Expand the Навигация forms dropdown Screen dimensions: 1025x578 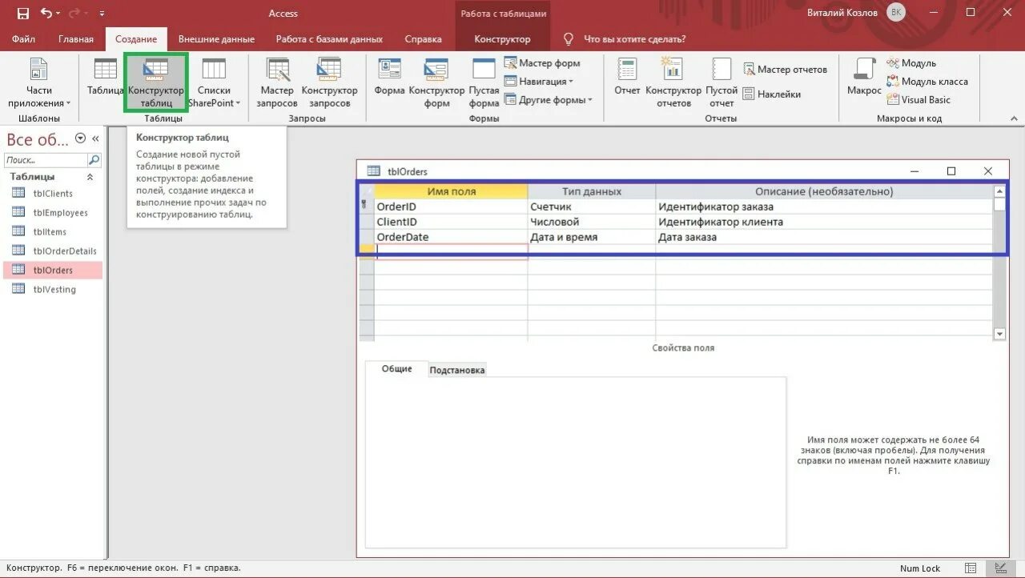click(539, 82)
